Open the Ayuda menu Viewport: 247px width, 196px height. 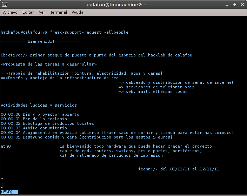(x=78, y=12)
